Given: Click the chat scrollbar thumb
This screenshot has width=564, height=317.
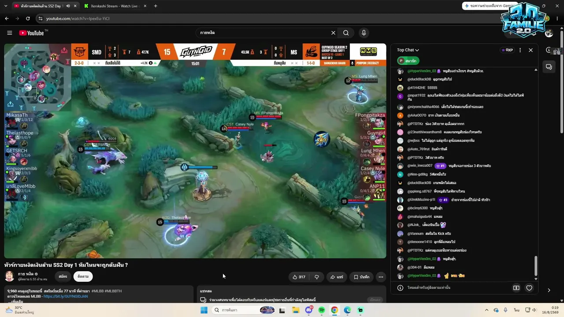Looking at the screenshot, I should pyautogui.click(x=536, y=266).
